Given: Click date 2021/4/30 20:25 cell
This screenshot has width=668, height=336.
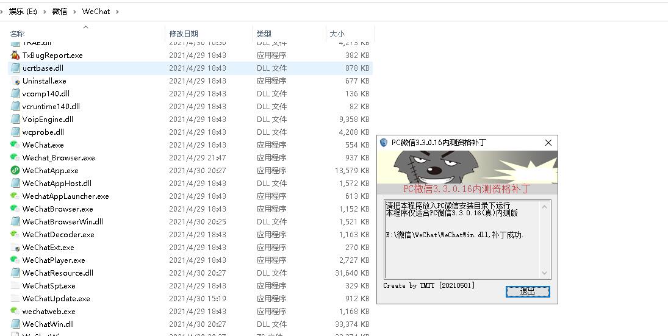Looking at the screenshot, I should click(197, 221).
